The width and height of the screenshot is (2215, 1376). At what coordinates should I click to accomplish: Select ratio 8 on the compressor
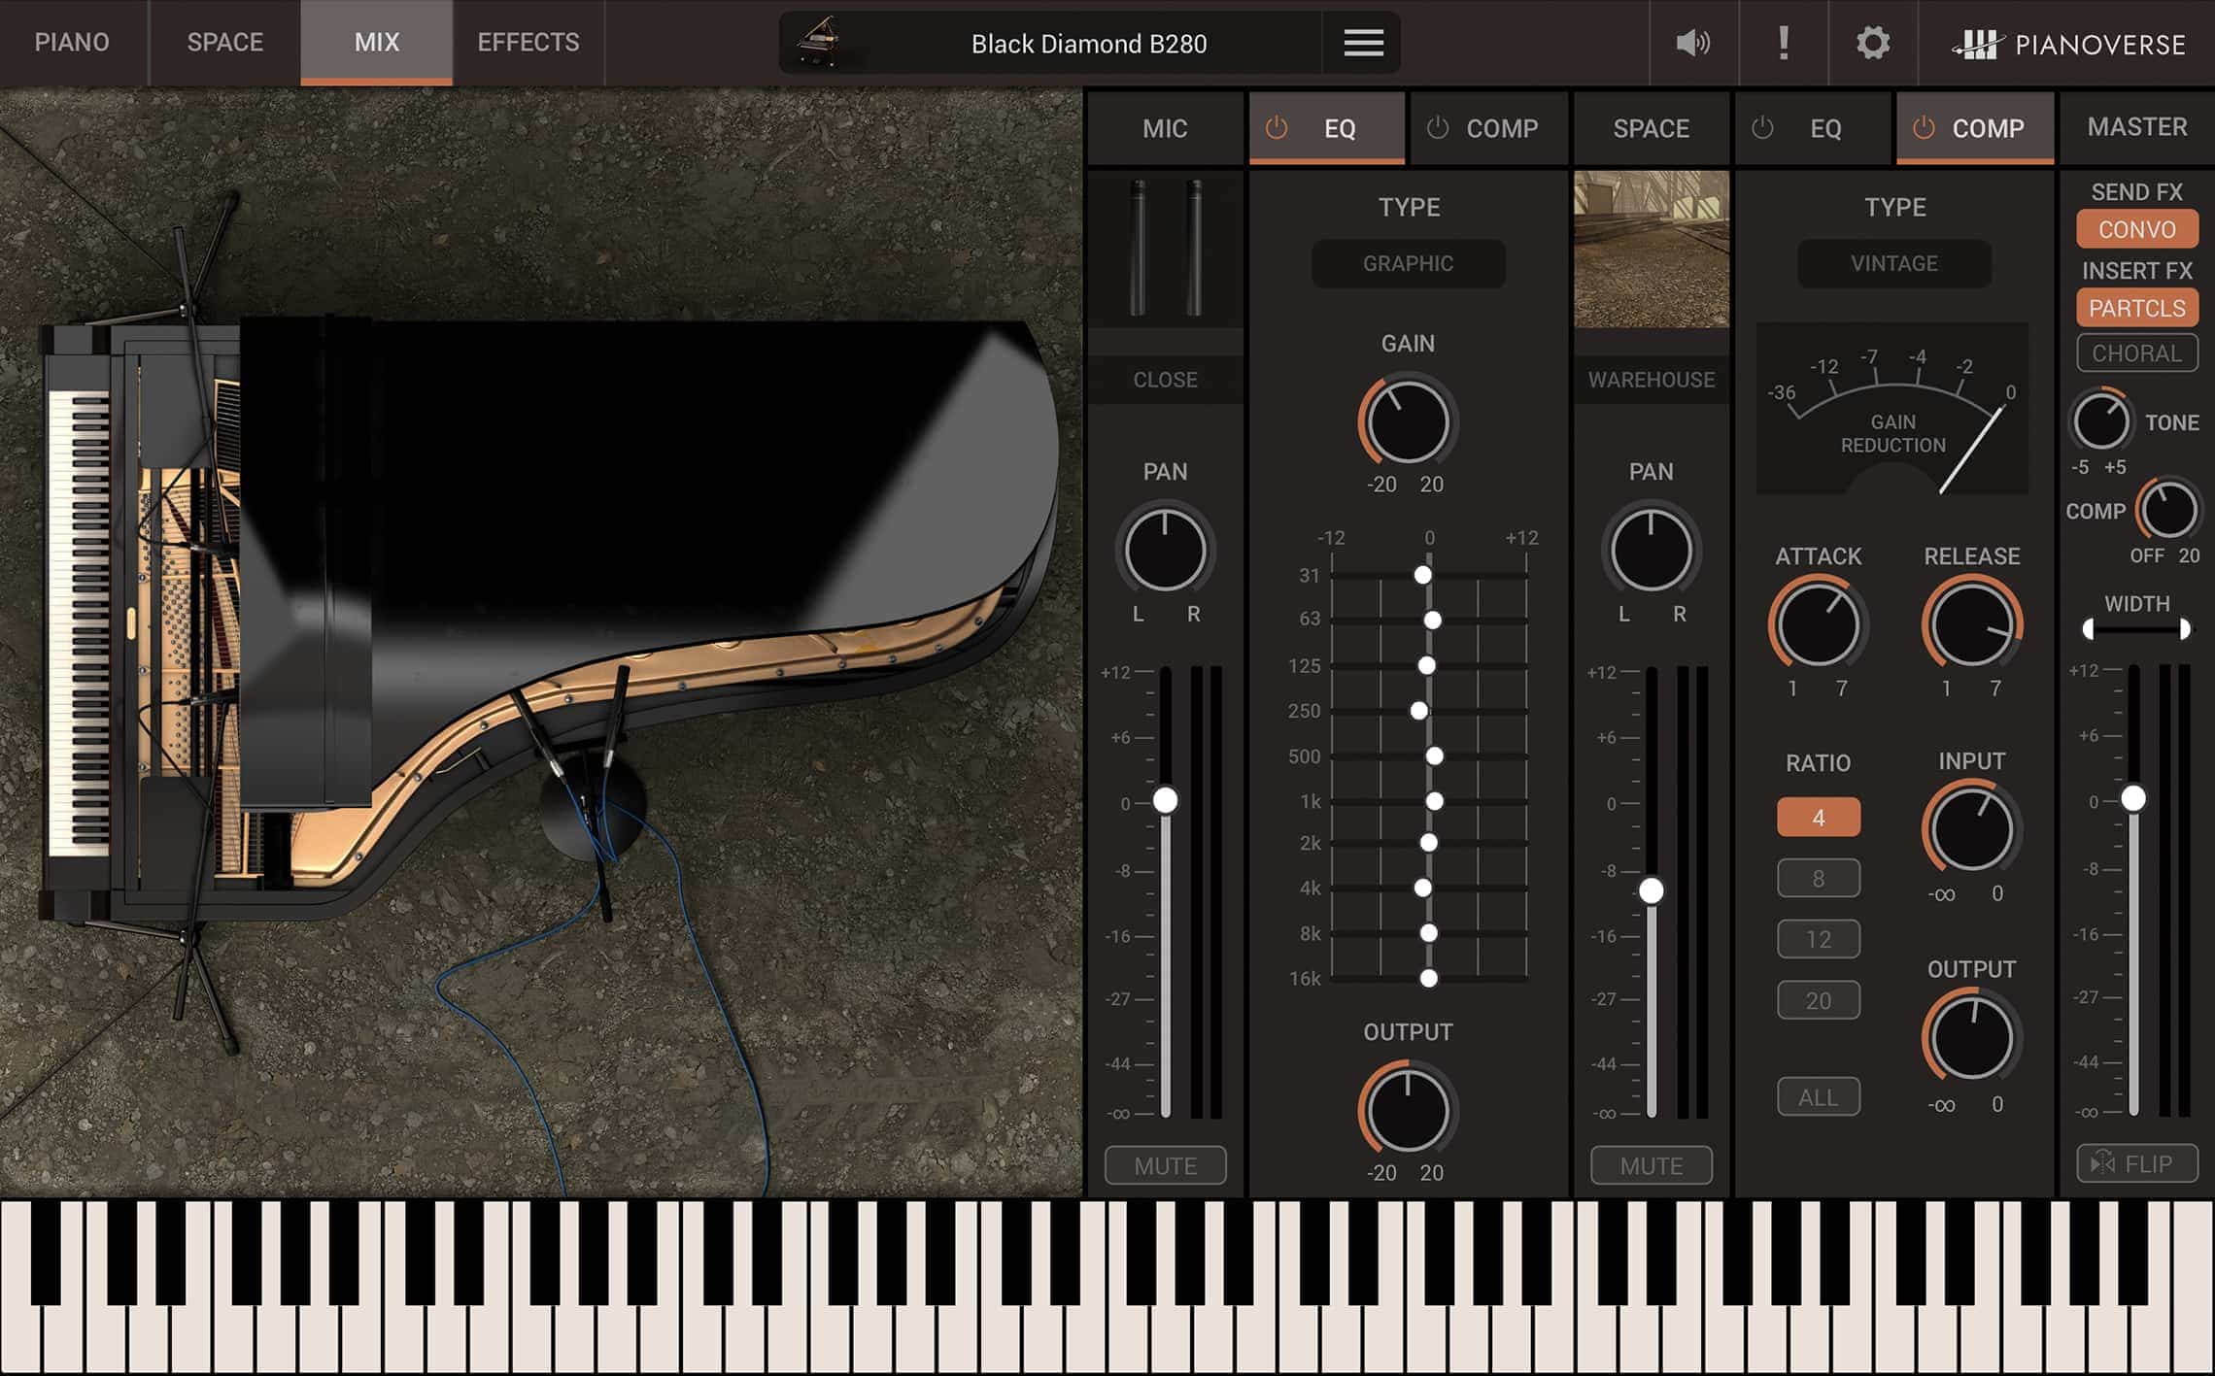point(1818,878)
